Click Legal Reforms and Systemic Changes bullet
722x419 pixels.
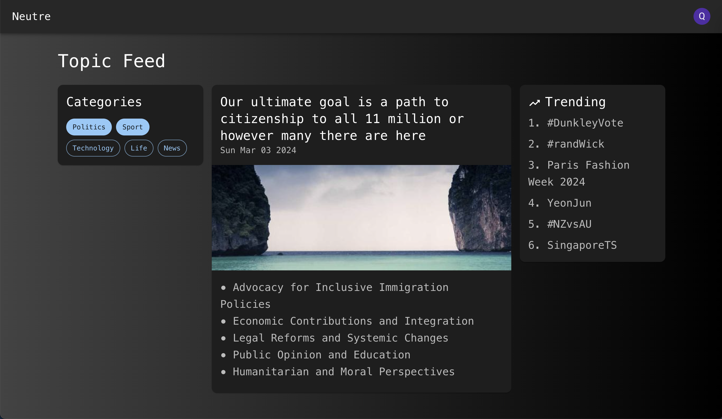click(x=340, y=338)
